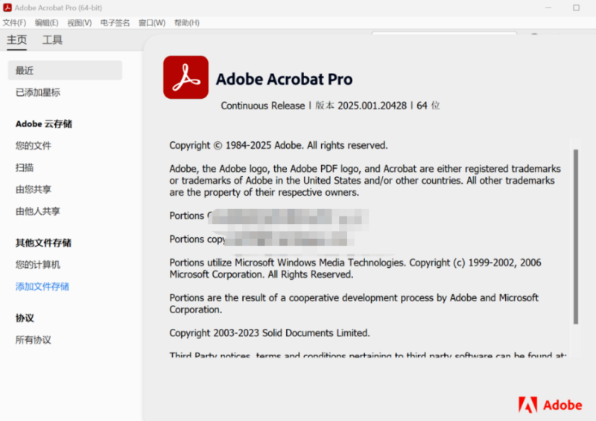Viewport: 596px width, 421px height.
Task: Open 您的计算机 storage
Action: click(x=38, y=265)
